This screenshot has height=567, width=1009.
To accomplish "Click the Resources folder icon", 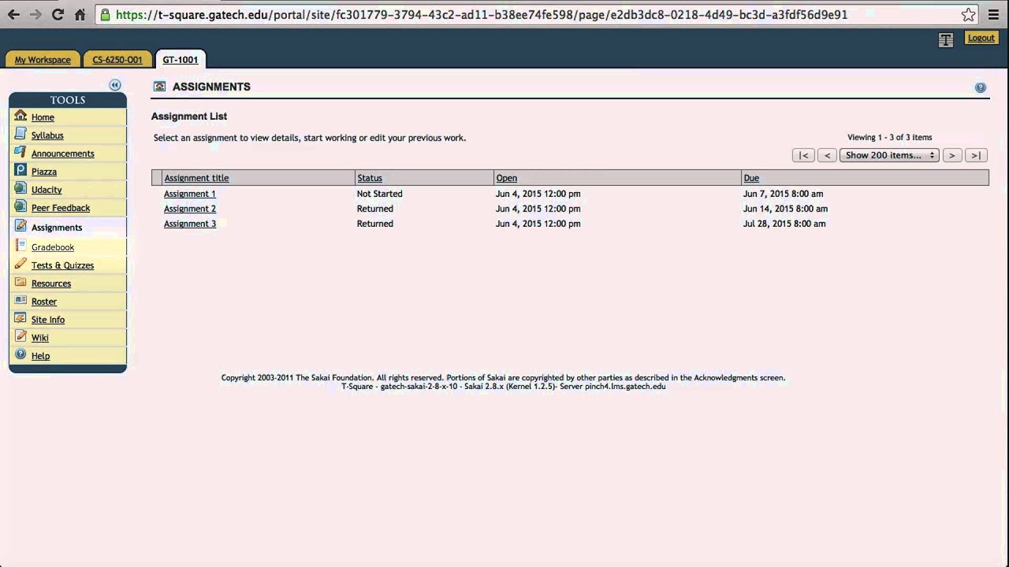I will (x=20, y=282).
